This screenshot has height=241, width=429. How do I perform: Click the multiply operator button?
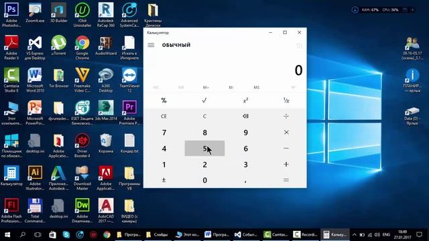tap(286, 133)
